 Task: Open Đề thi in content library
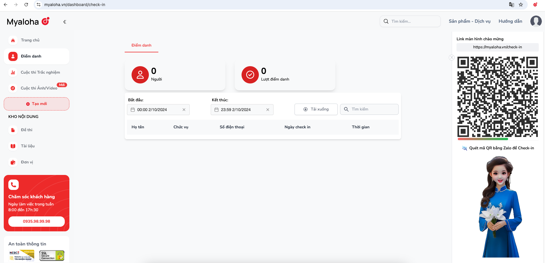point(26,130)
